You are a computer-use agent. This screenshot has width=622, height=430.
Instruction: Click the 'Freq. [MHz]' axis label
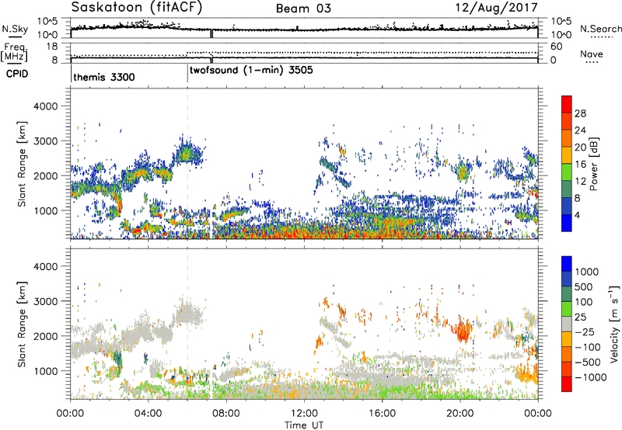(x=16, y=52)
